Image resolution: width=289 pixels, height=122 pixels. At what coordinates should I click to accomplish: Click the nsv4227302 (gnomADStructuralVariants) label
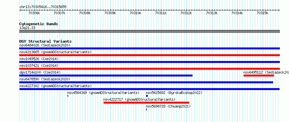[x=56, y=86]
